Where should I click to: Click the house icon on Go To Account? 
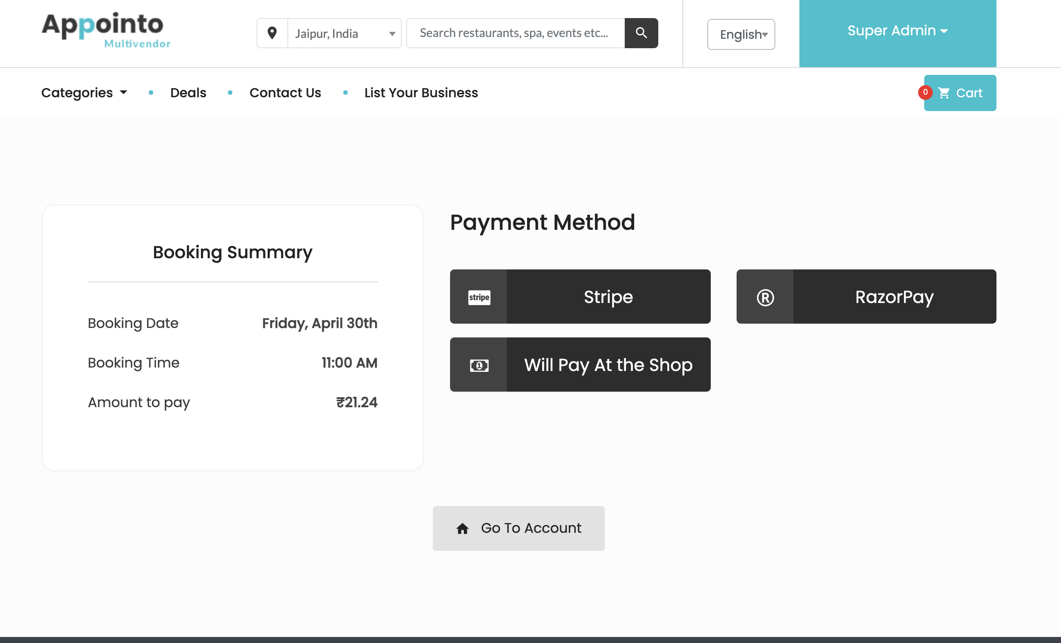pyautogui.click(x=462, y=529)
